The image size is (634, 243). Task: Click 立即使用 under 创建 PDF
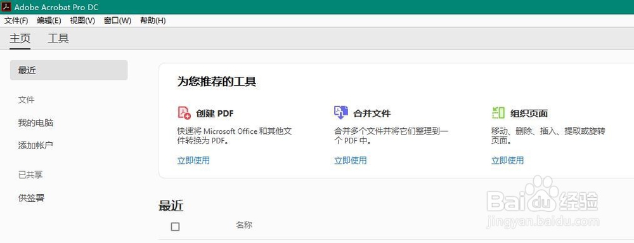(193, 160)
